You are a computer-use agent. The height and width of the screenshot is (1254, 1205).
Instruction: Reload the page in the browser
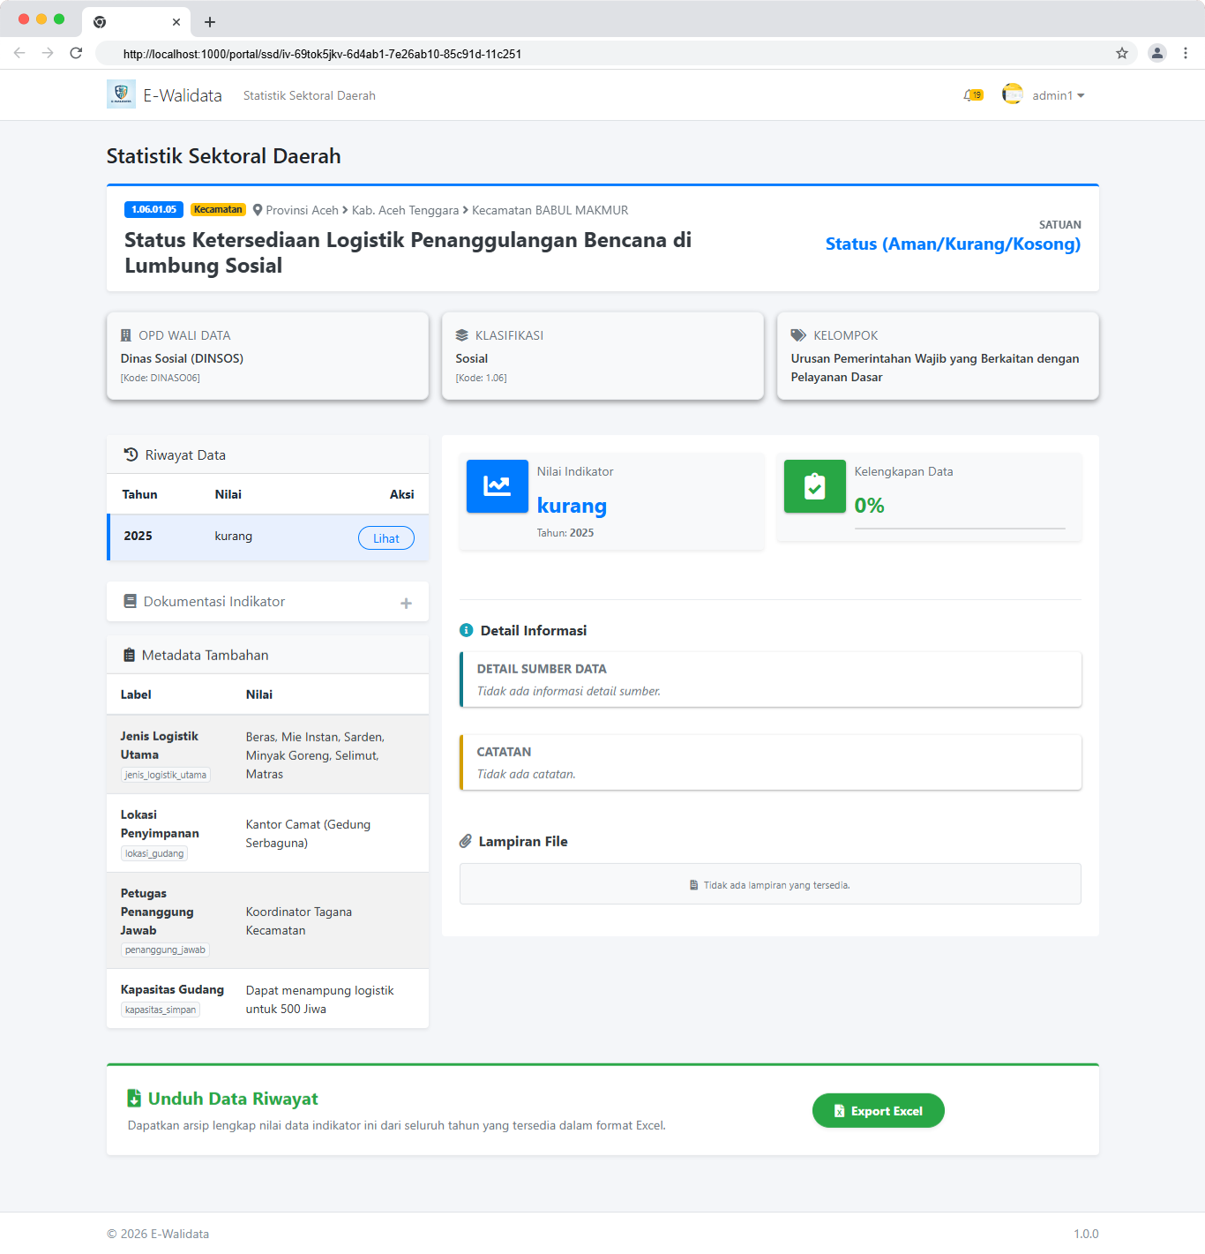click(x=76, y=53)
